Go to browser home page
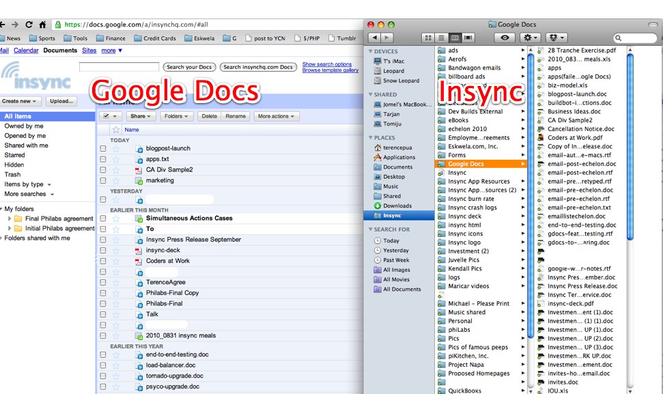Image resolution: width=663 pixels, height=394 pixels. 42,24
